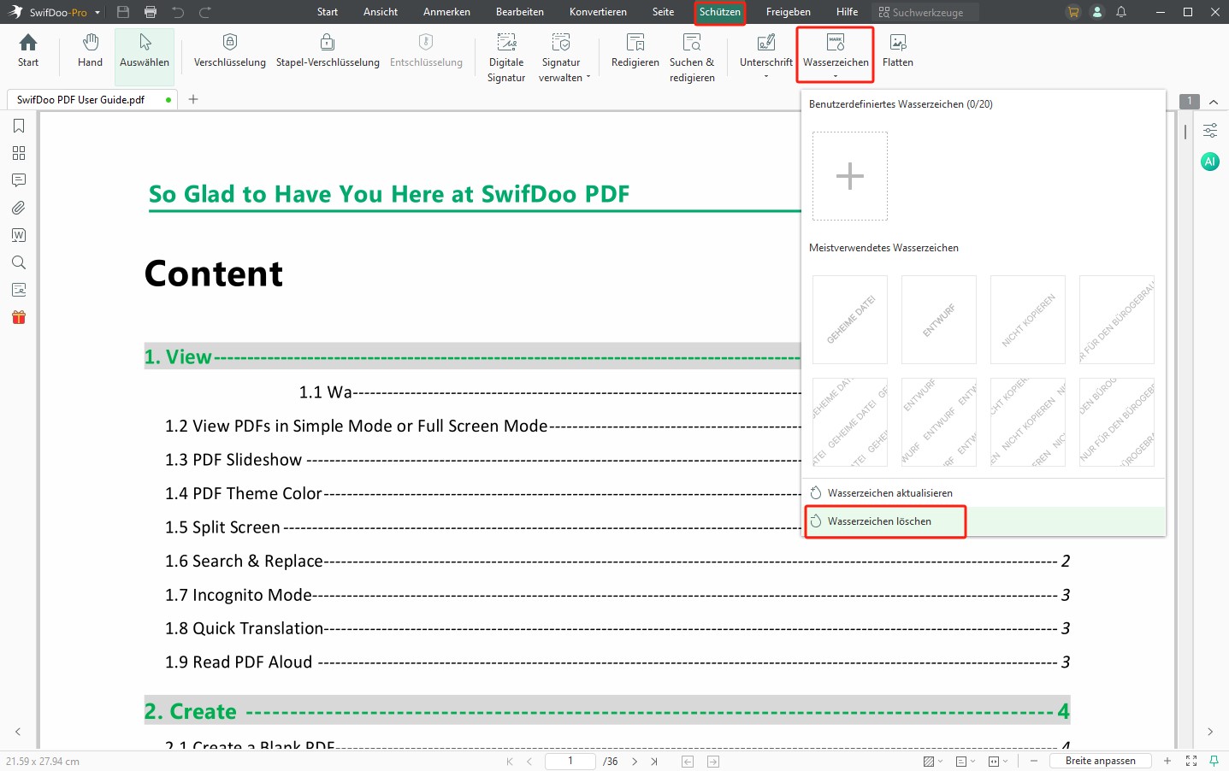Open Stapel-Verschlüsselung tool
This screenshot has width=1229, height=771.
pos(328,51)
